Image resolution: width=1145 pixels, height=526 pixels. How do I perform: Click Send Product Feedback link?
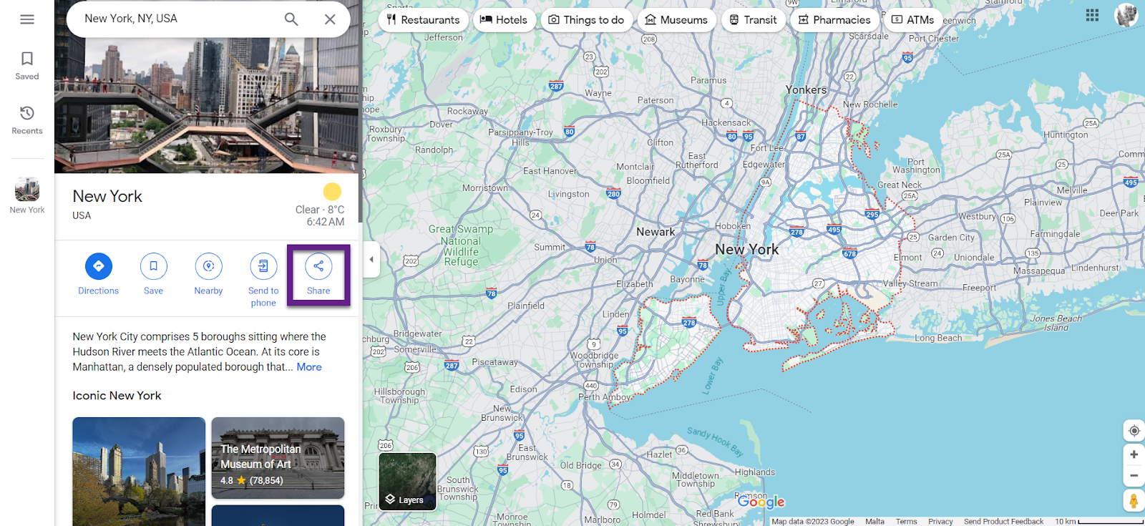pyautogui.click(x=1003, y=522)
